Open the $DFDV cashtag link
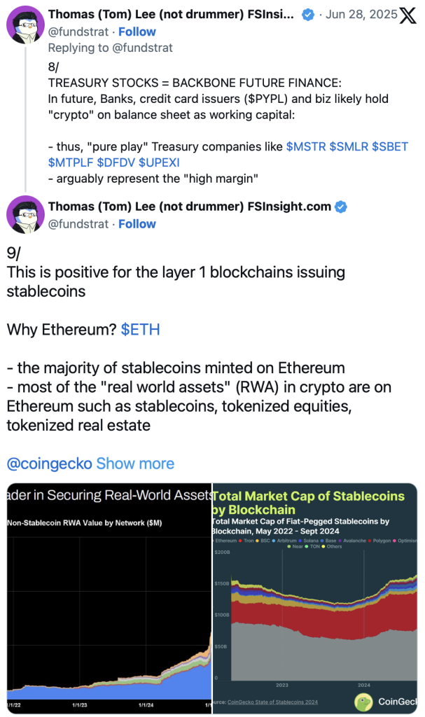 click(x=116, y=162)
